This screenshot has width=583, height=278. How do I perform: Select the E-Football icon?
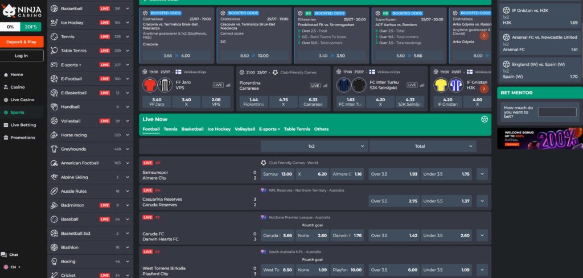pyautogui.click(x=54, y=78)
